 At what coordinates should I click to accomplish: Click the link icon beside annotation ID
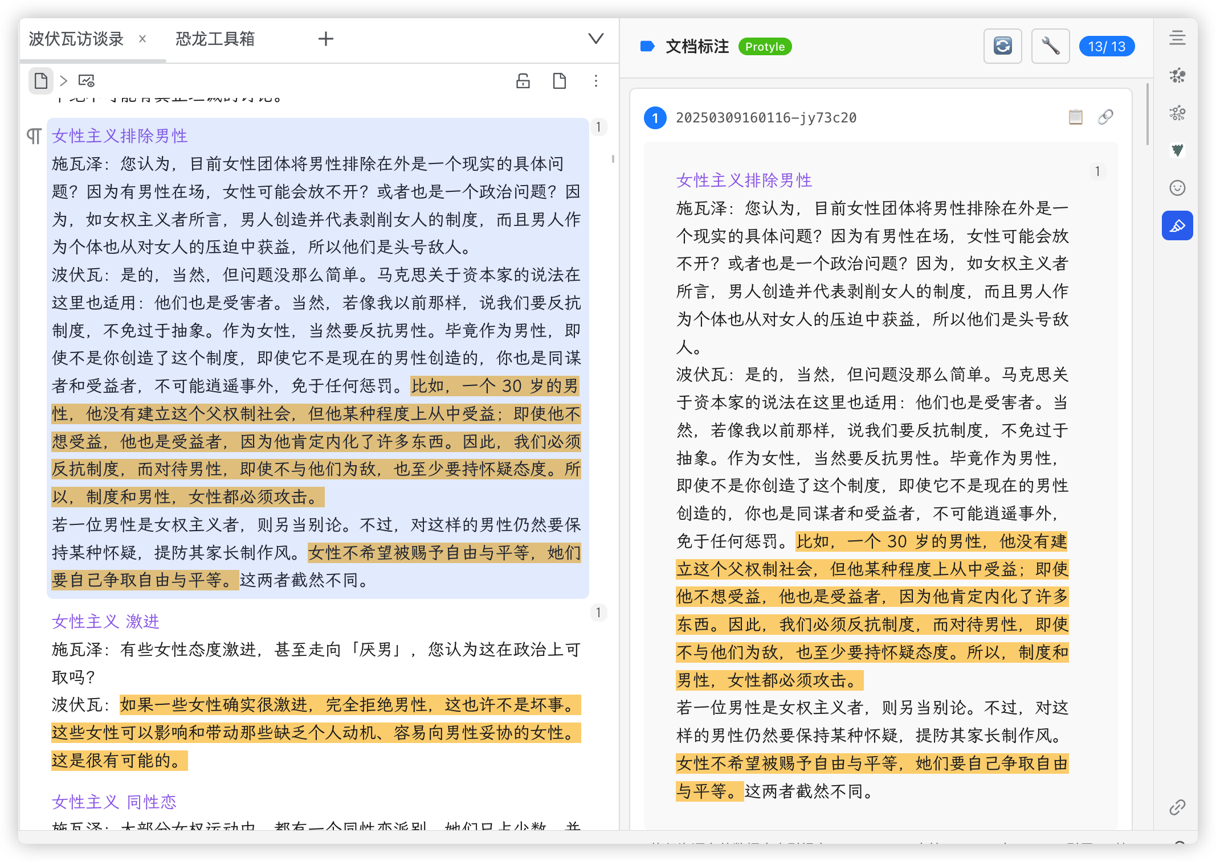1105,117
